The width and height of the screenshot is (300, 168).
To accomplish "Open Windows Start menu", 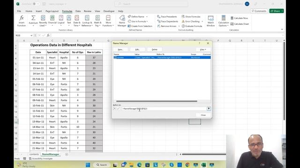I will coord(88,165).
